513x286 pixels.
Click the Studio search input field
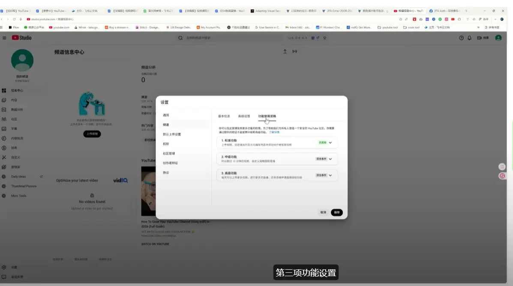(234, 38)
